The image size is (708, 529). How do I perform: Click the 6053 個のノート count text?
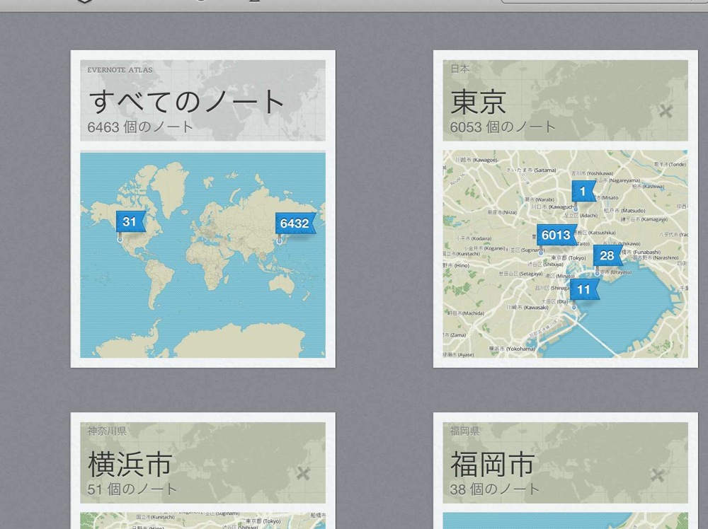tap(503, 127)
